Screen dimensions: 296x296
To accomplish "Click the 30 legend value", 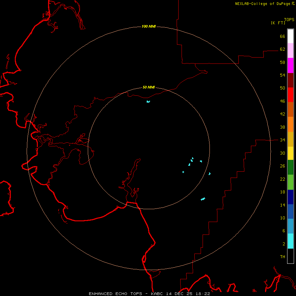I will pyautogui.click(x=283, y=153).
